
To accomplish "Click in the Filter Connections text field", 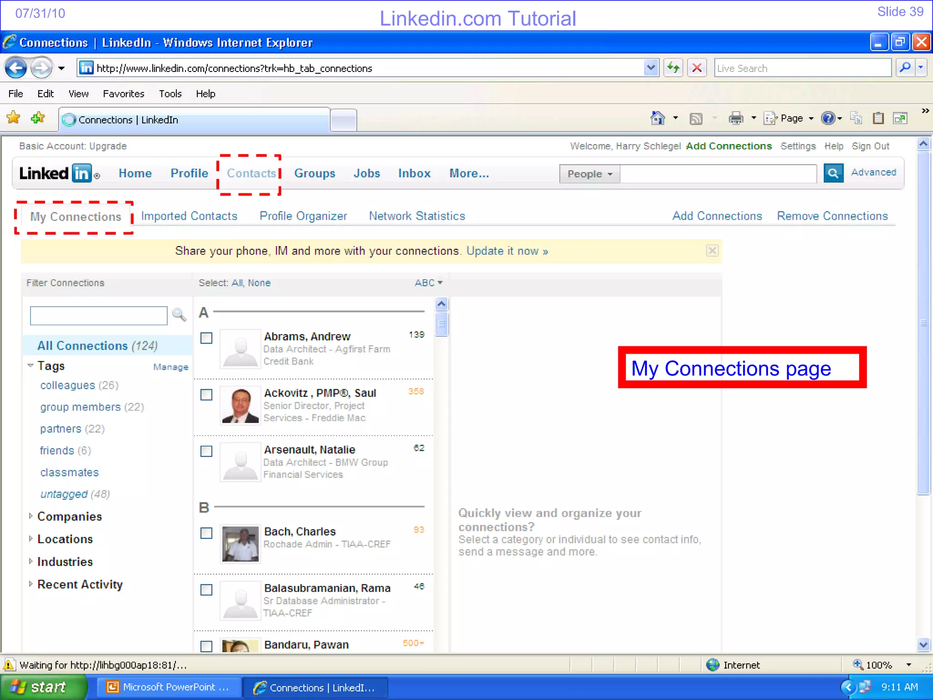I will (98, 315).
